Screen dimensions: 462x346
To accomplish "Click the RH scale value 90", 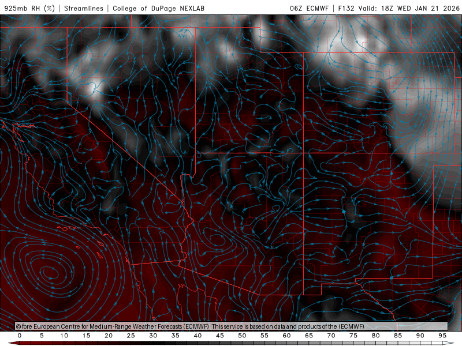I will coord(420,336).
